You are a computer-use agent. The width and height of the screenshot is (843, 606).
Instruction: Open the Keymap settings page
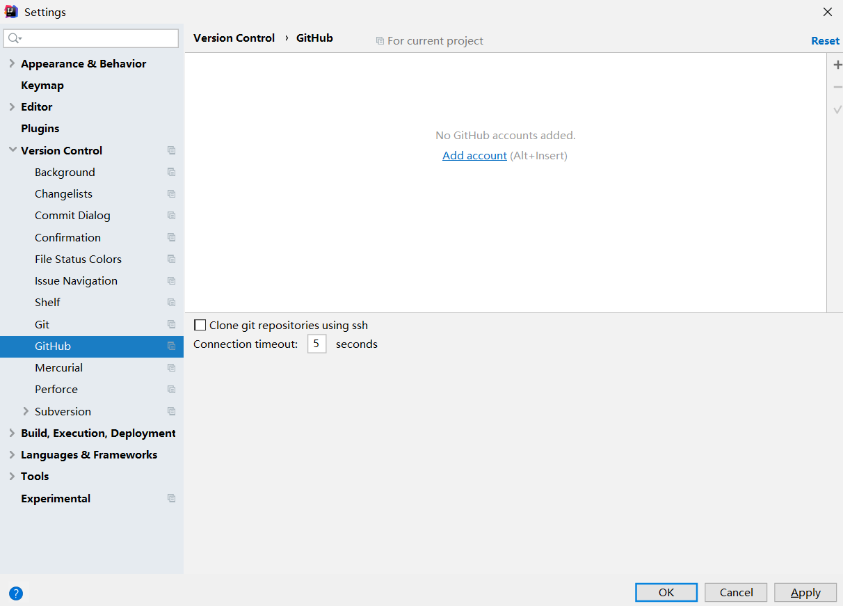[x=42, y=85]
